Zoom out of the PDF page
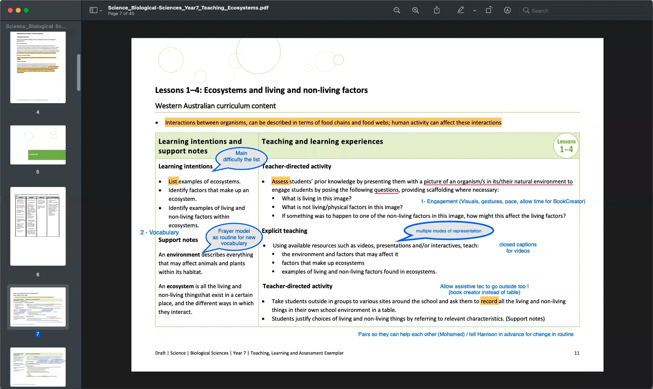This screenshot has width=653, height=389. 397,10
